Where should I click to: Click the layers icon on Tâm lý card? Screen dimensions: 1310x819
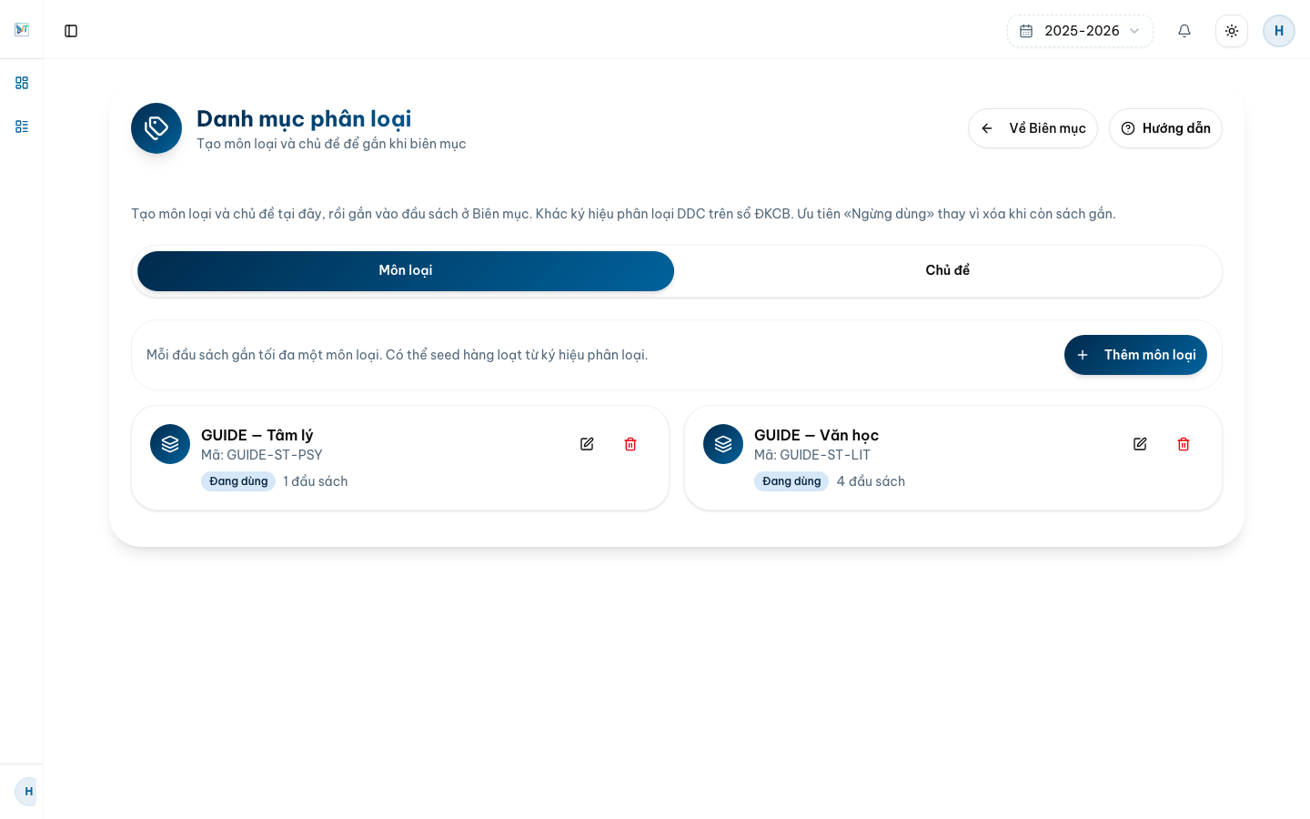[170, 444]
